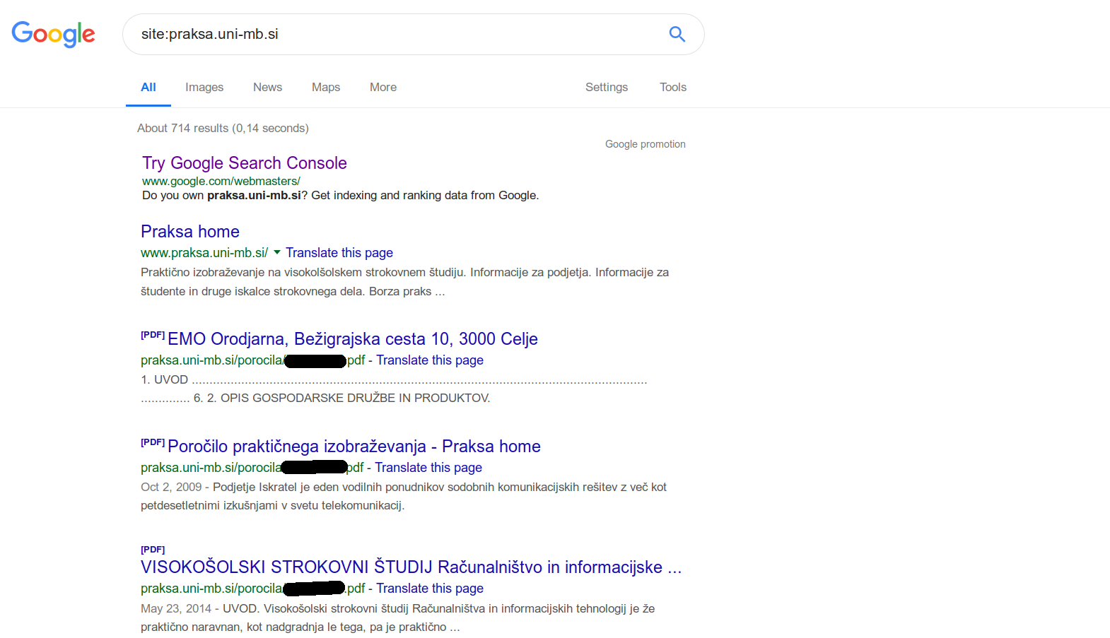This screenshot has height=638, width=1110.
Task: Click the Oct 2, 2009 date text
Action: (x=171, y=487)
